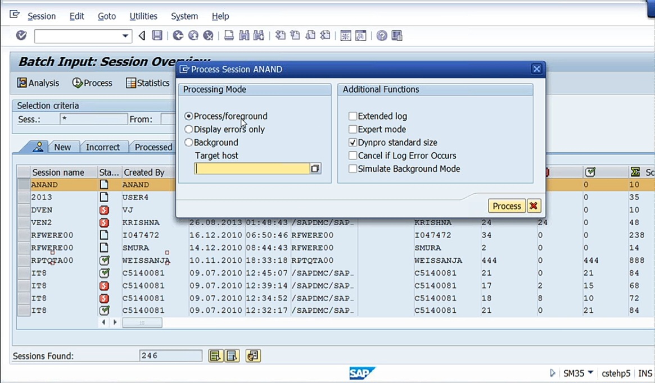Click the Create New Session icon
Viewport: 655px width, 383px height.
click(345, 36)
